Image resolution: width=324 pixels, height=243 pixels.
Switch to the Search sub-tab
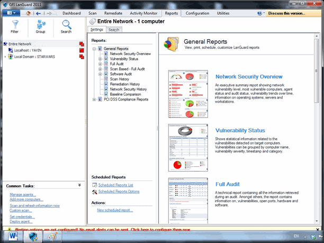click(x=114, y=30)
